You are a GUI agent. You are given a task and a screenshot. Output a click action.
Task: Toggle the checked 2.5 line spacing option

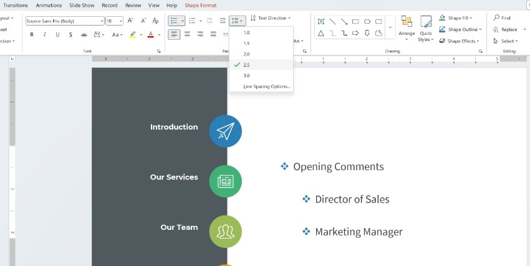pyautogui.click(x=247, y=65)
